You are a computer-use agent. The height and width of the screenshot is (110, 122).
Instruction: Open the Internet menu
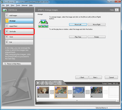24,5
